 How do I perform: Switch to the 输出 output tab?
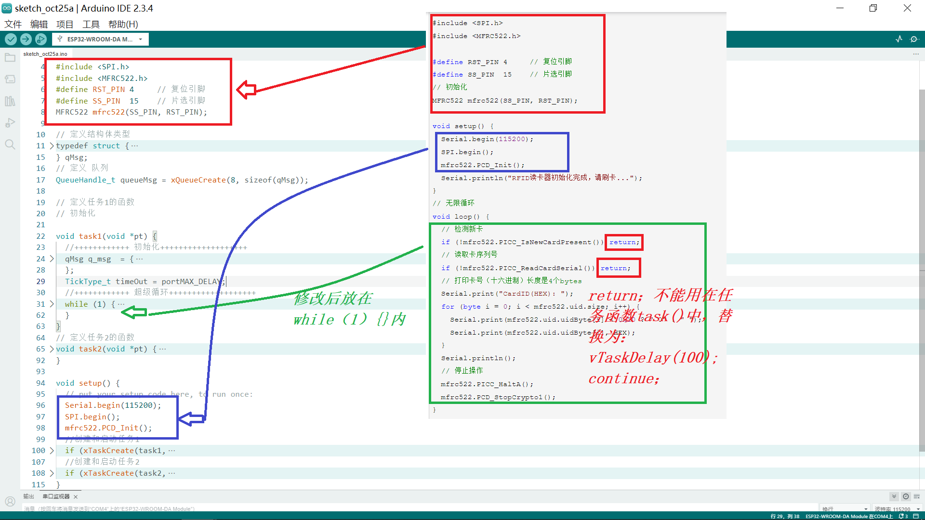(x=29, y=496)
